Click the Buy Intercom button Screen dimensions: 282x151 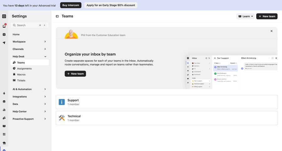[71, 5]
